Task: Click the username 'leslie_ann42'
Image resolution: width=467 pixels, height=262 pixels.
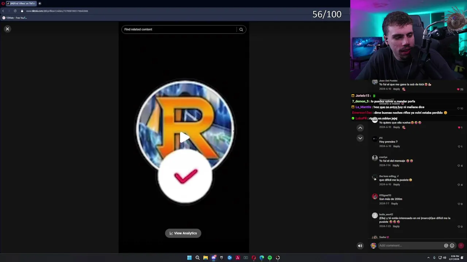Action: (x=386, y=214)
